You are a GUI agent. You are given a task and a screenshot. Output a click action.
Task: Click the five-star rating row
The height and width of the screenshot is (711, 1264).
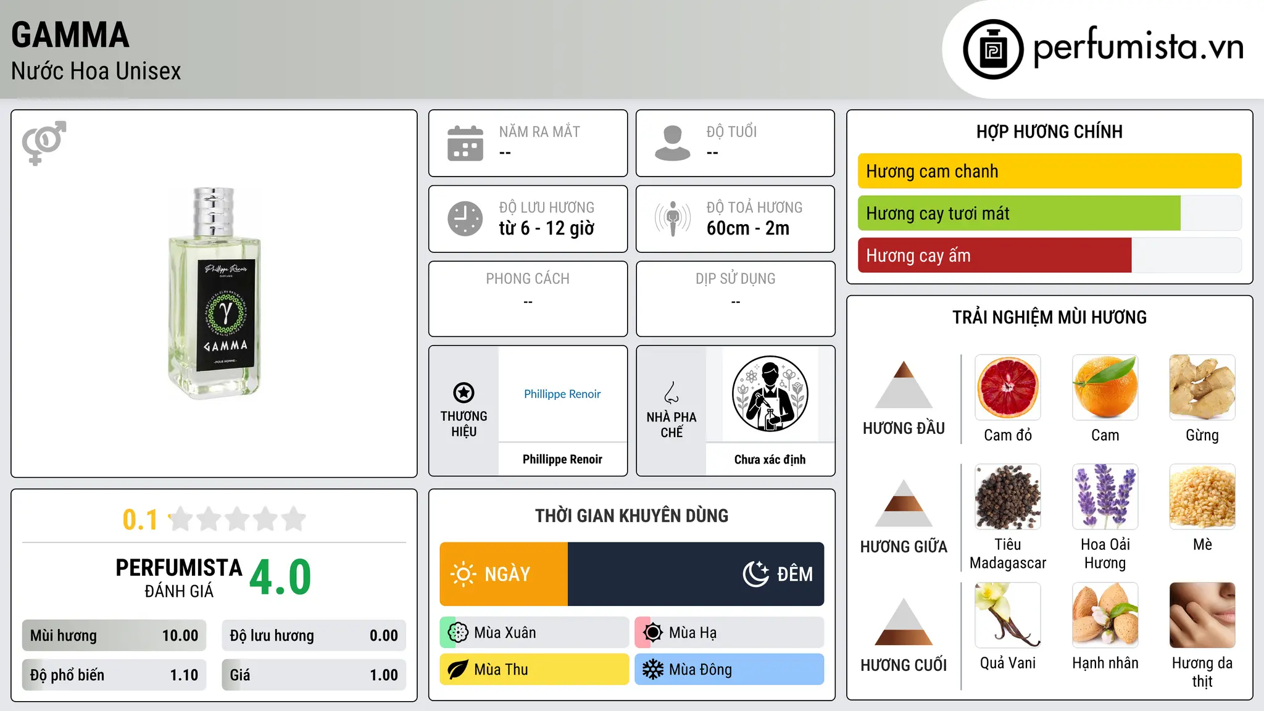click(237, 519)
